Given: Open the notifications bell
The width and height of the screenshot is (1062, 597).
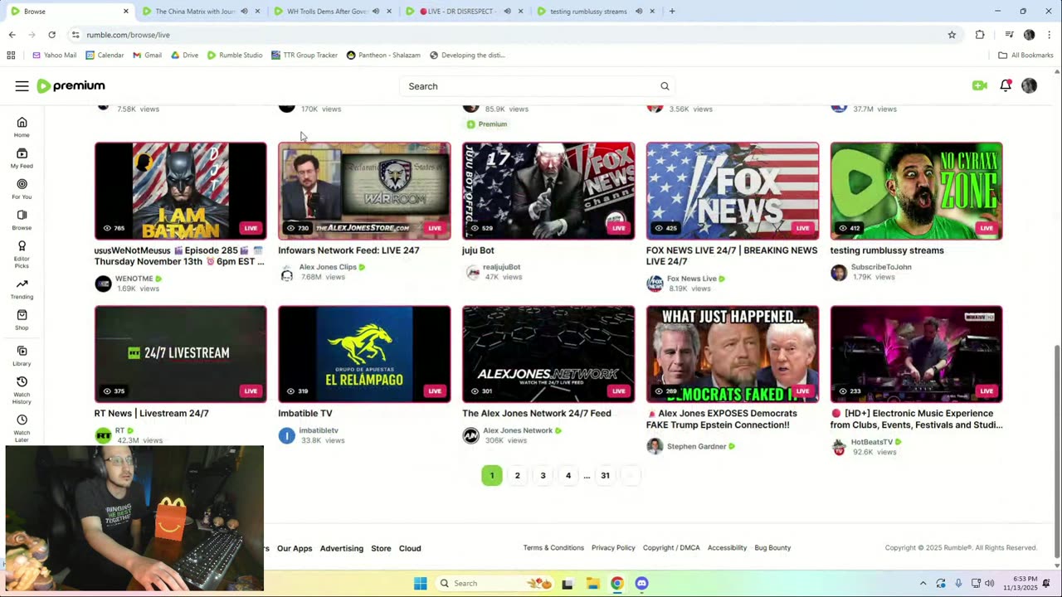Looking at the screenshot, I should click(x=1006, y=85).
